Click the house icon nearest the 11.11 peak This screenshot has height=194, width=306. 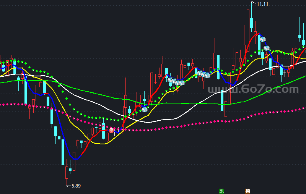point(262,39)
